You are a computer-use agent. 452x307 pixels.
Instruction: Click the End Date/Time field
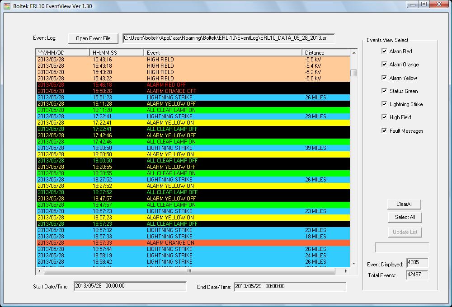tap(290, 286)
